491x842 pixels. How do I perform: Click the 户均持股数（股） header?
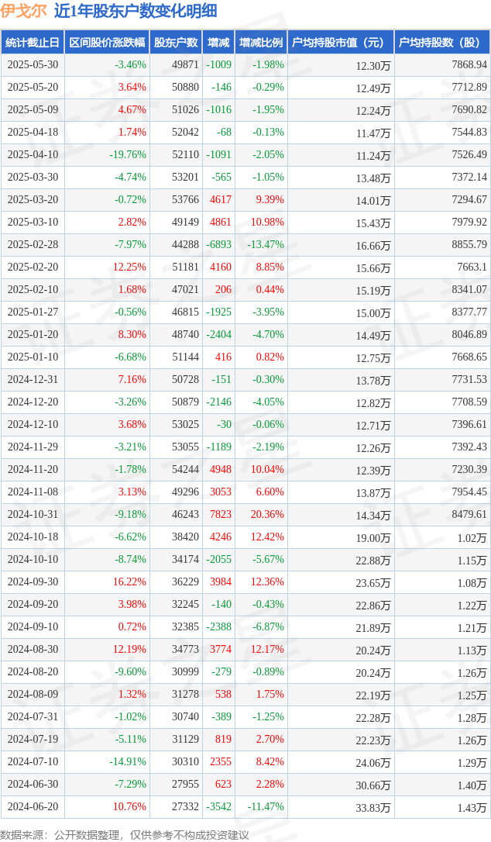(x=442, y=43)
